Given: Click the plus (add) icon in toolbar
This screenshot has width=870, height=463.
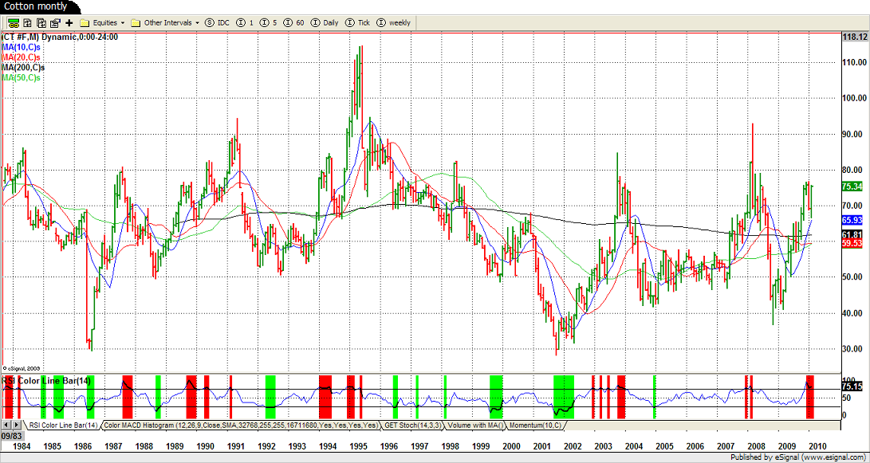Looking at the screenshot, I should (x=69, y=22).
